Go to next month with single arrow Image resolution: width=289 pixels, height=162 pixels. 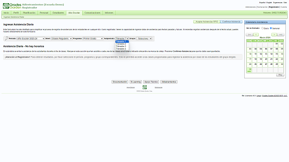tap(274, 35)
